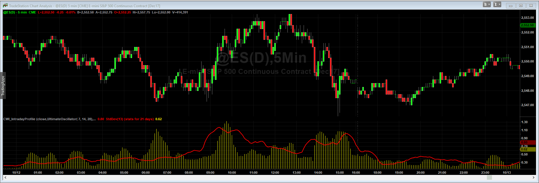Click the green 2,552.50 last price tag

[x=528, y=25]
